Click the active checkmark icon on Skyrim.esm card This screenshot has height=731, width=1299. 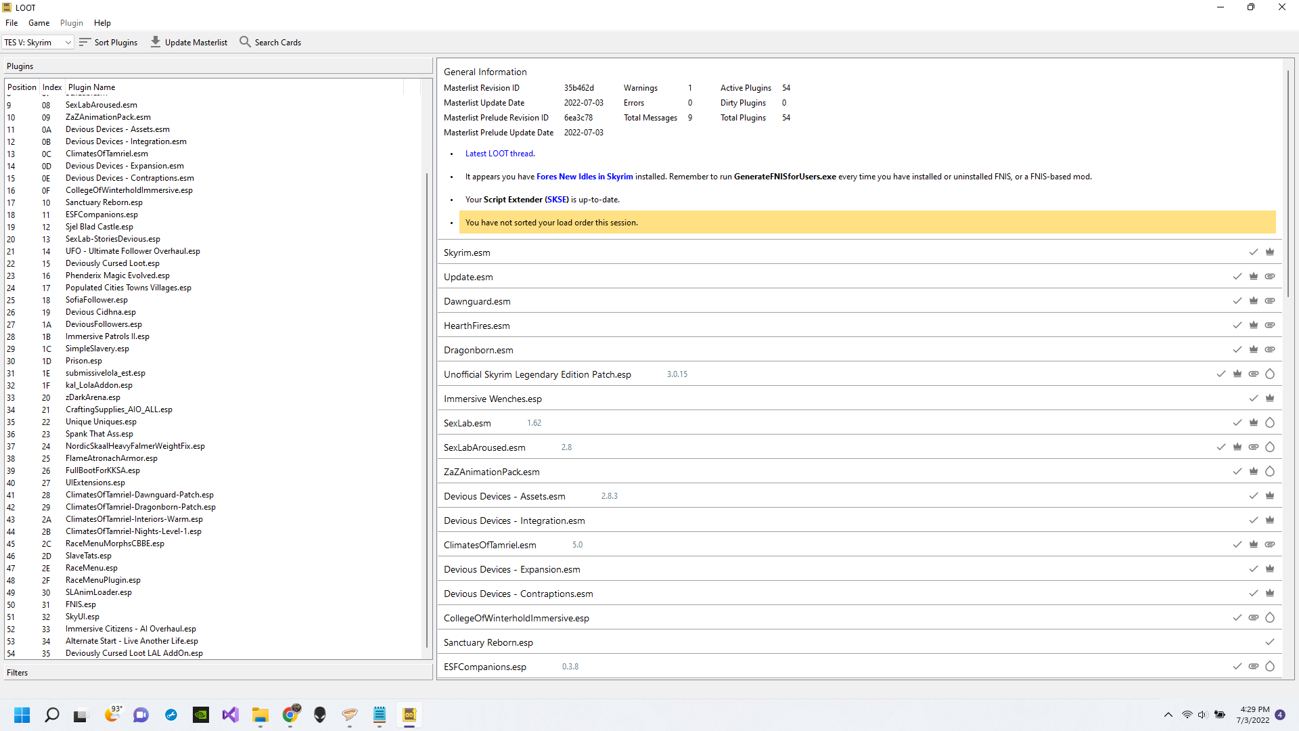(x=1254, y=252)
